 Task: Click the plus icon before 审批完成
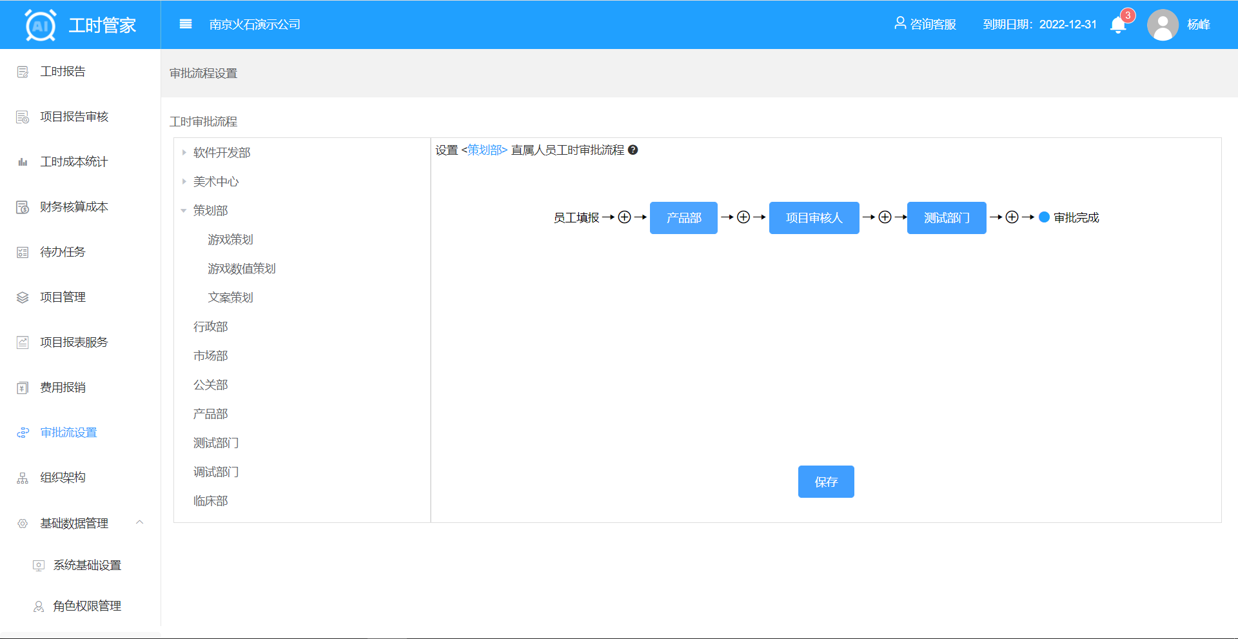point(1012,217)
